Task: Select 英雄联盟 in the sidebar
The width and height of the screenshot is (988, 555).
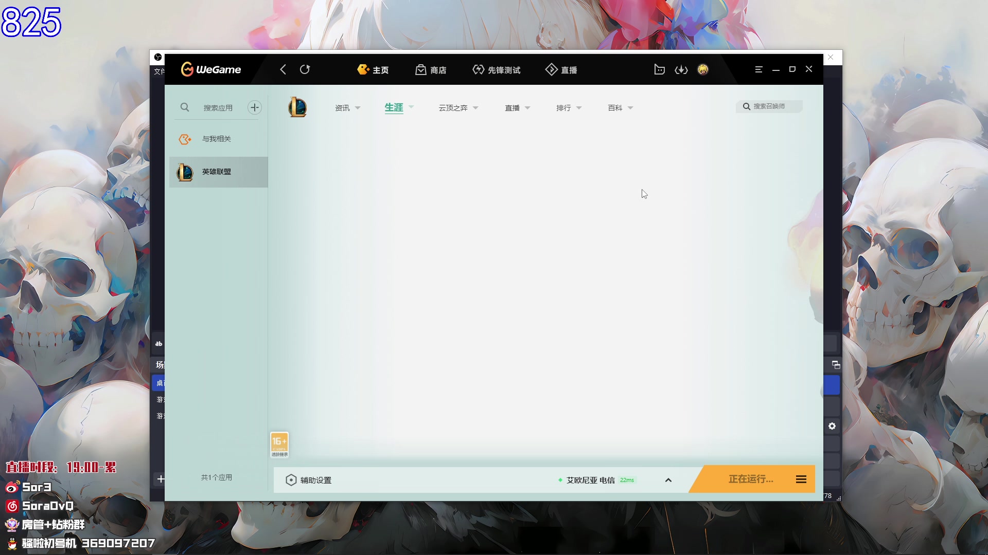Action: pyautogui.click(x=219, y=172)
